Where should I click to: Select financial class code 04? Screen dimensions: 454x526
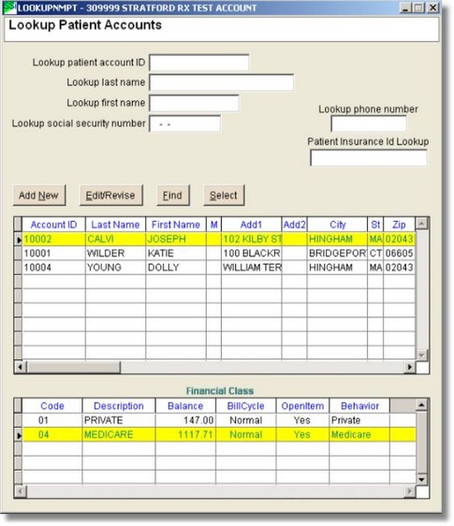click(x=52, y=435)
